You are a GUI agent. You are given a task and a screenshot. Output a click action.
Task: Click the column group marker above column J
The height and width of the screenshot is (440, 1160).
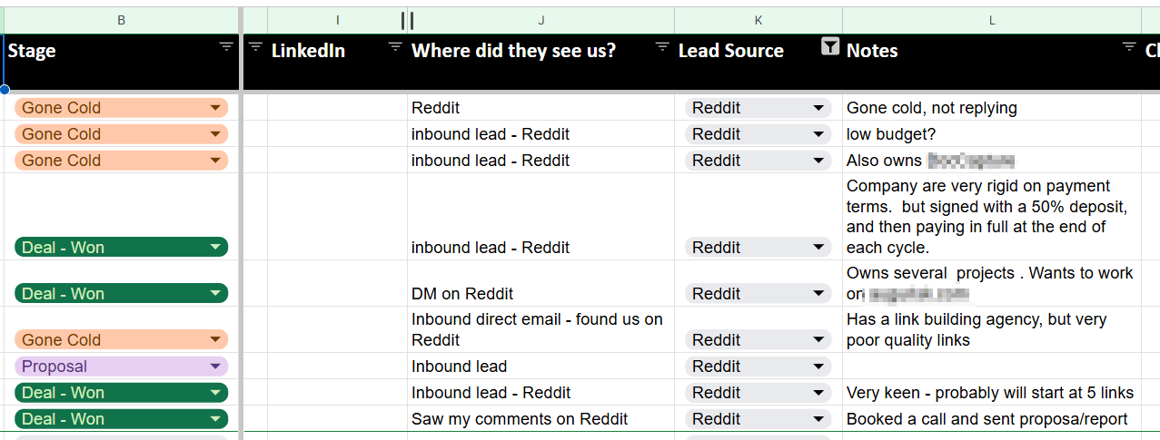[408, 20]
